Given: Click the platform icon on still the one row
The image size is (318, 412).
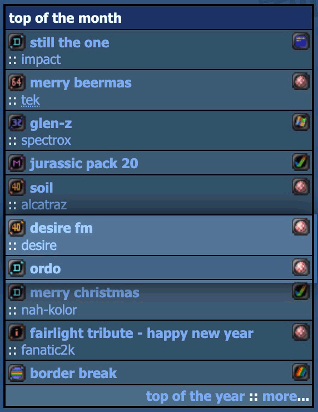Looking at the screenshot, I should point(301,41).
